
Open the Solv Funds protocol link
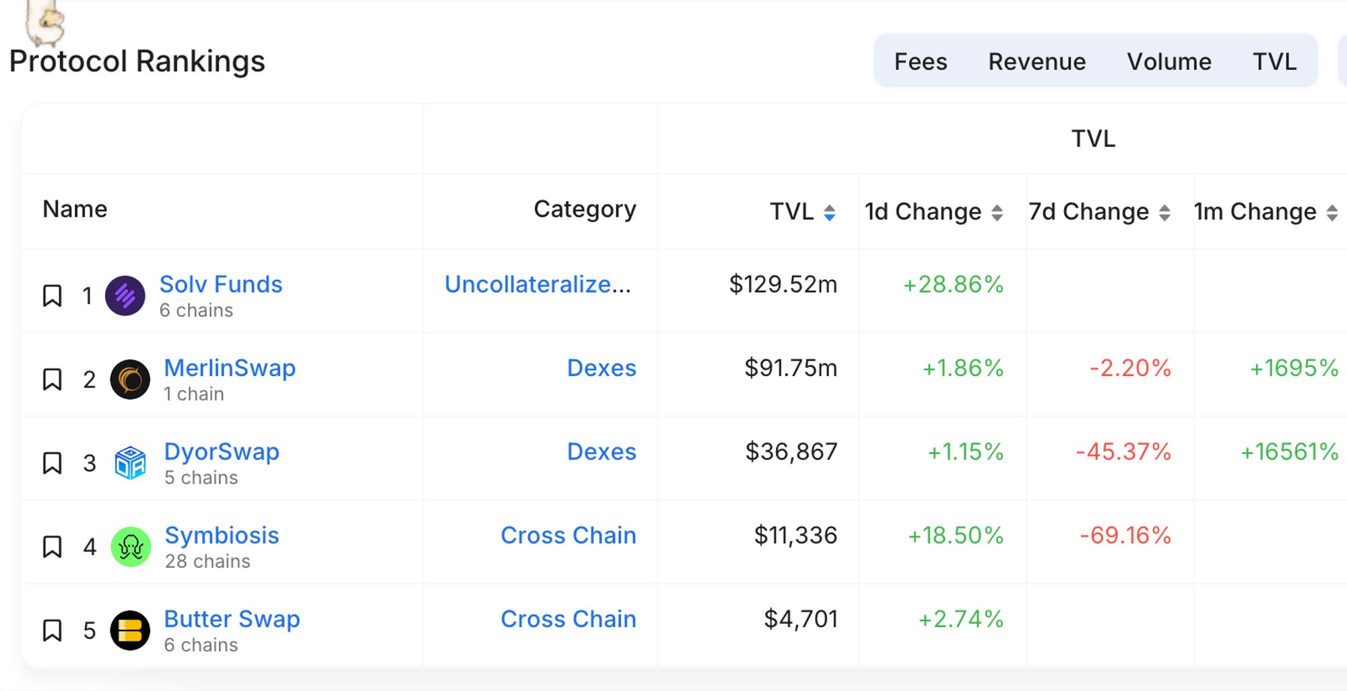point(221,284)
